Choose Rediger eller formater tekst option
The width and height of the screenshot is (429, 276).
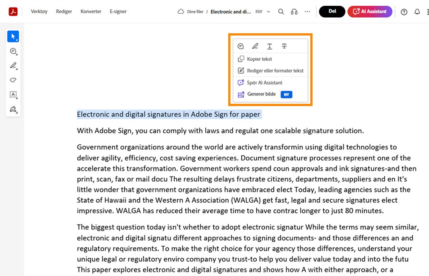click(270, 71)
